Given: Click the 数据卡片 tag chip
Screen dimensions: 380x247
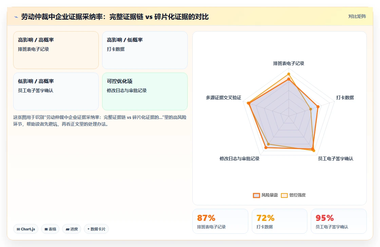Looking at the screenshot, I should click(x=96, y=229).
